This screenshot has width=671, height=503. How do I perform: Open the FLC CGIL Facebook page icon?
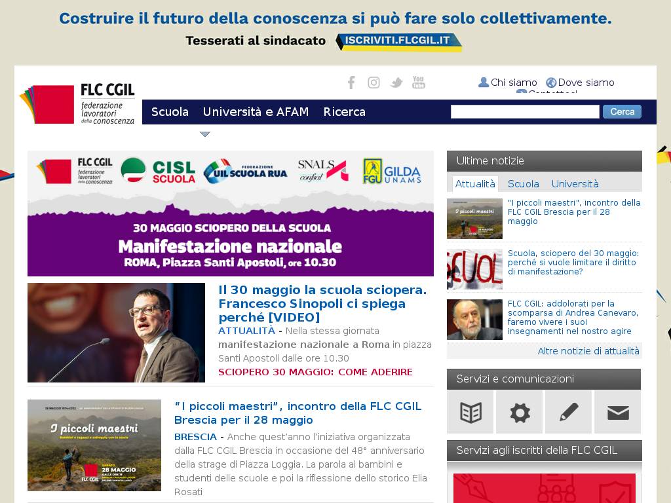pos(351,82)
